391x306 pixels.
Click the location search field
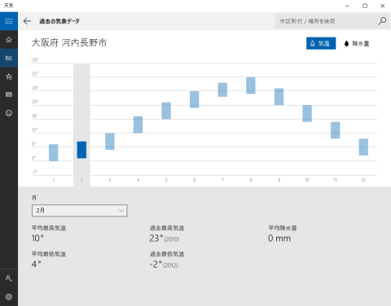click(326, 21)
